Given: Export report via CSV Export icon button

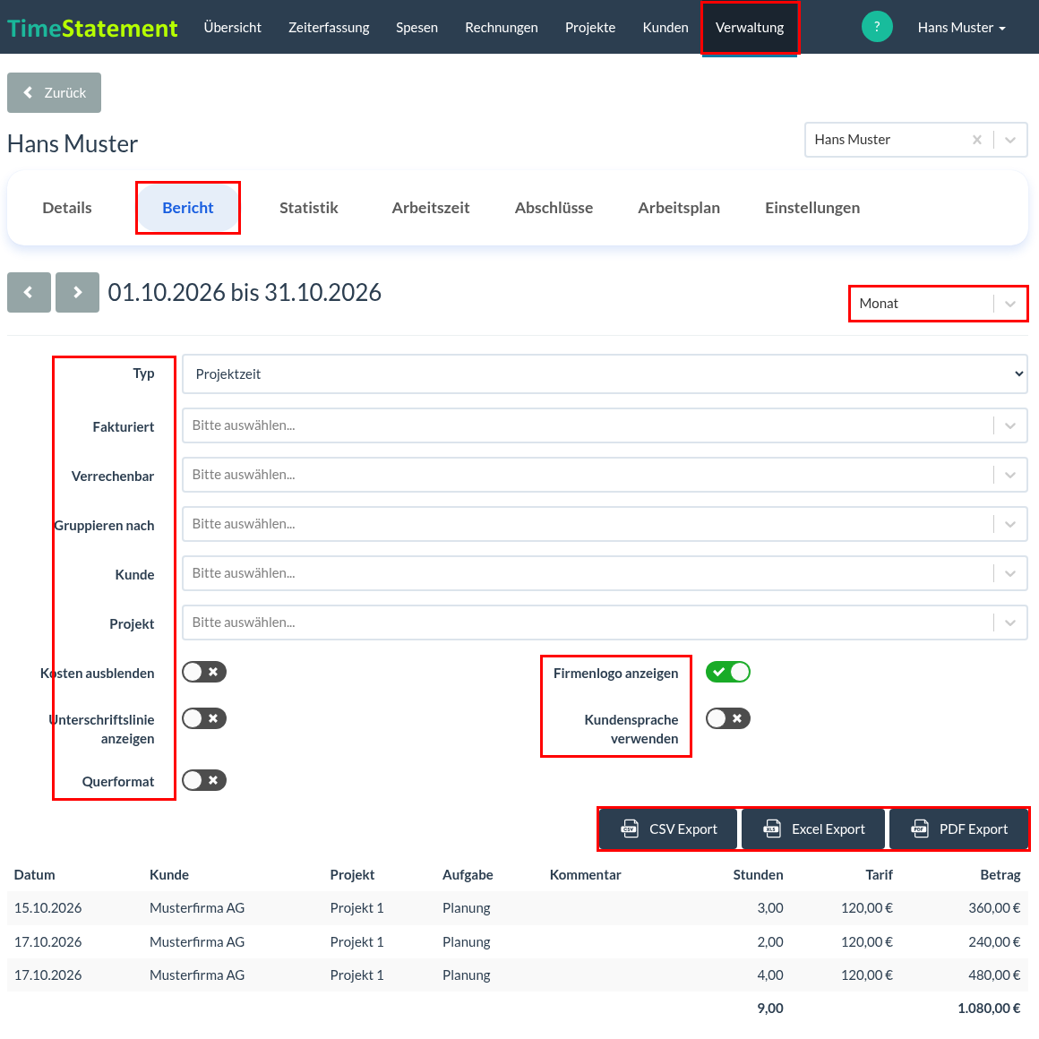Looking at the screenshot, I should pyautogui.click(x=668, y=829).
